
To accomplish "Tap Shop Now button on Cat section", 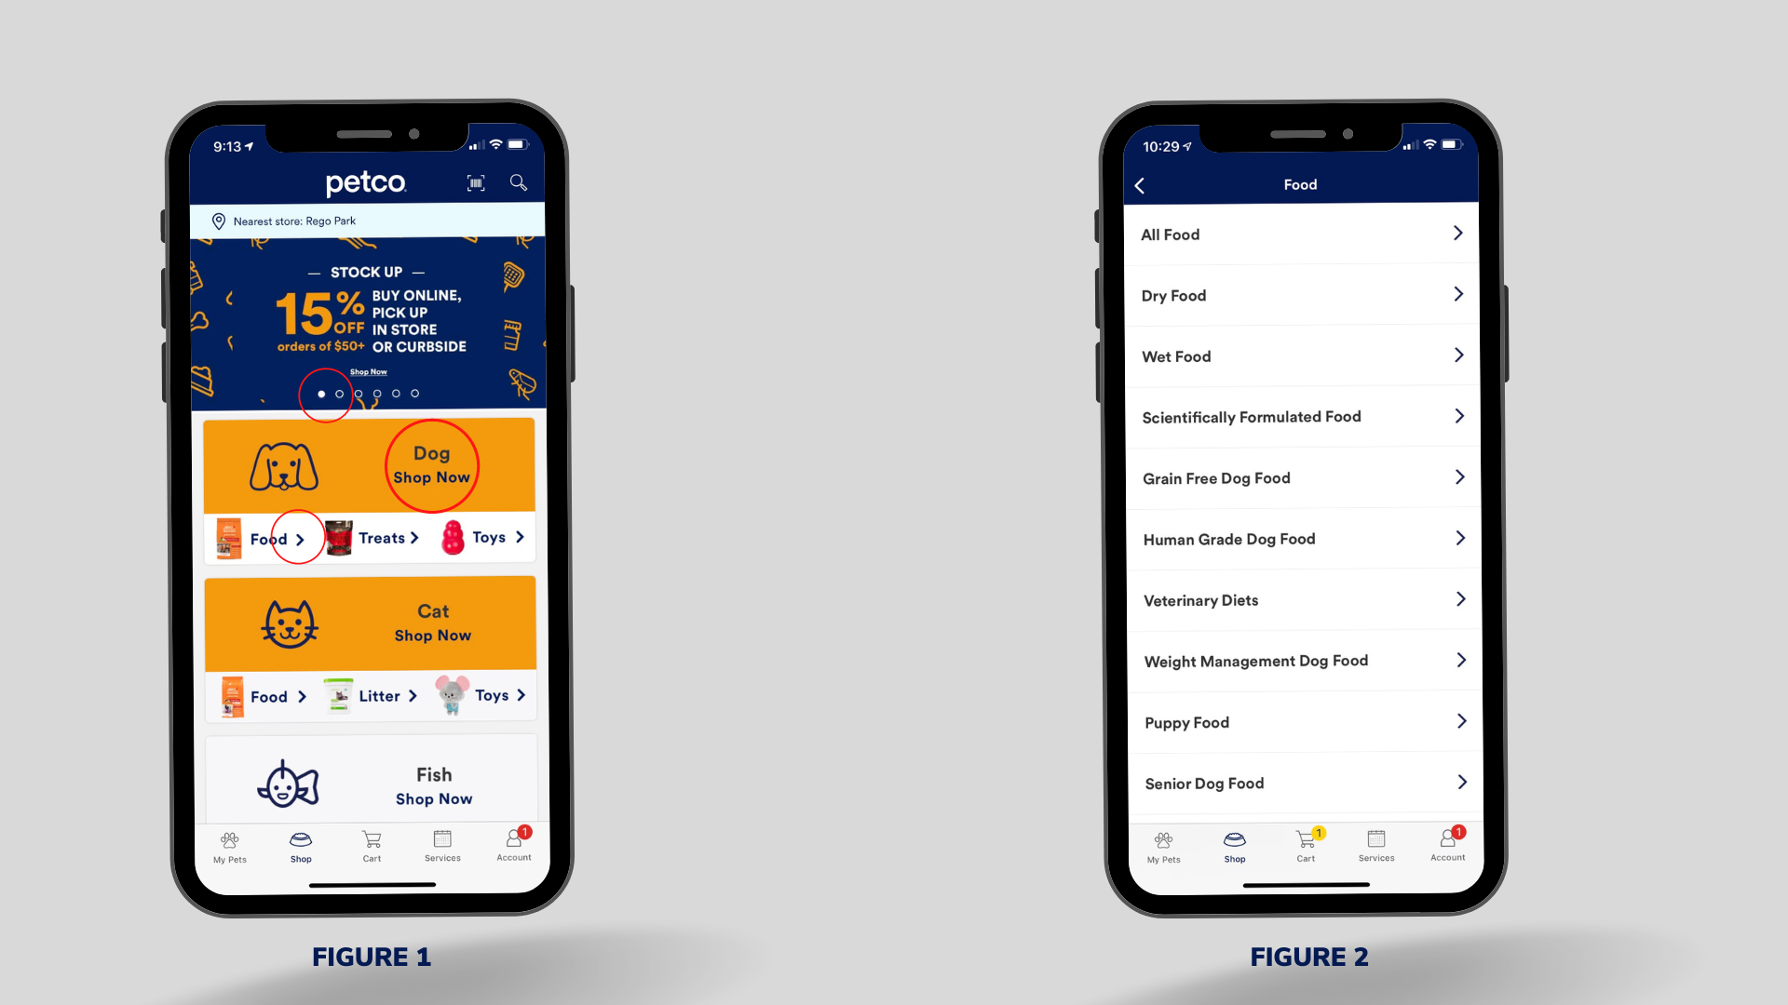I will [x=432, y=635].
